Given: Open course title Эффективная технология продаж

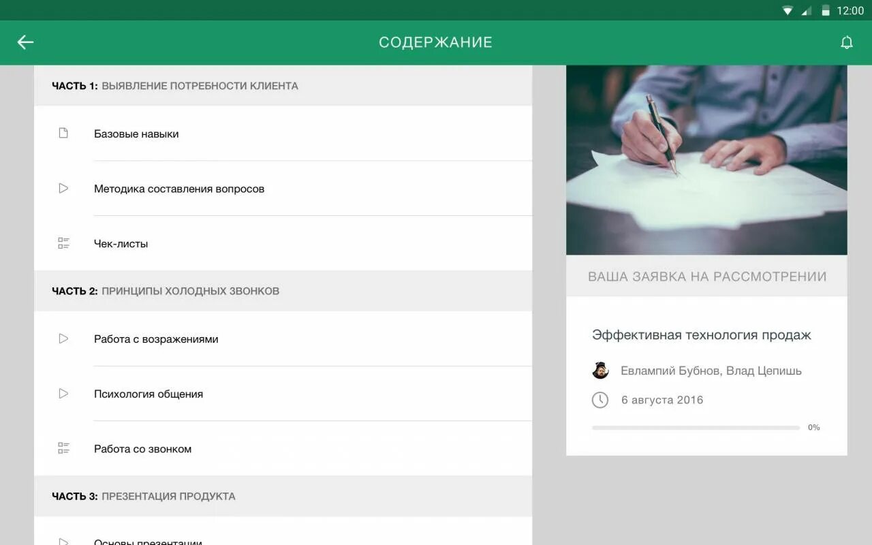Looking at the screenshot, I should click(702, 334).
